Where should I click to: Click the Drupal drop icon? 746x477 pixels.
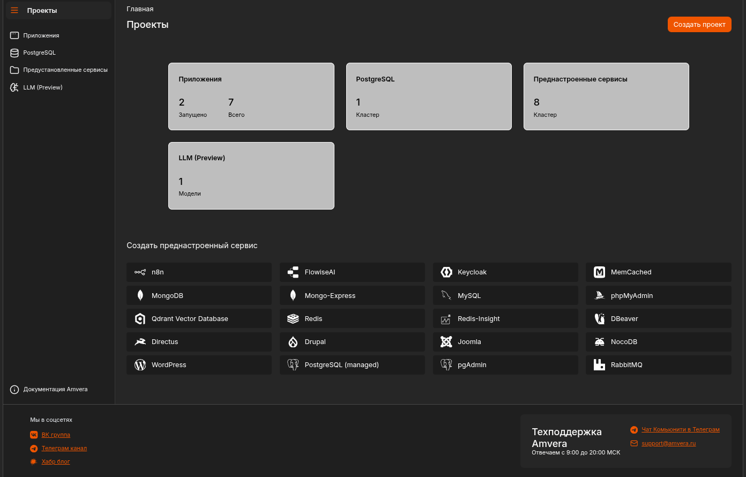pyautogui.click(x=293, y=342)
